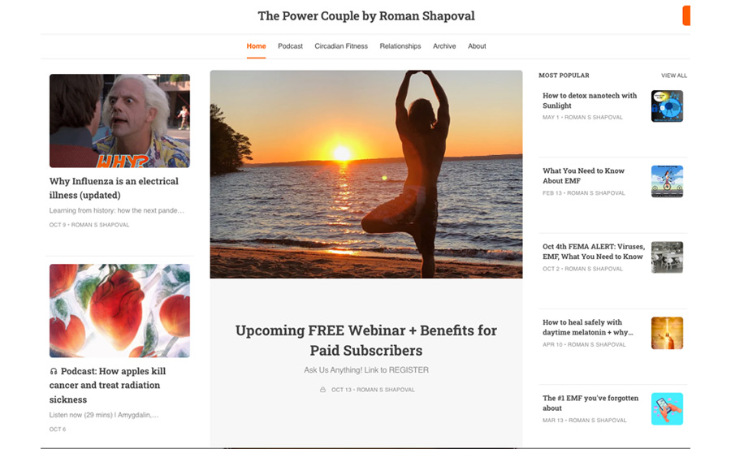Open the apples artwork thumbnail
The width and height of the screenshot is (731, 449).
(120, 311)
